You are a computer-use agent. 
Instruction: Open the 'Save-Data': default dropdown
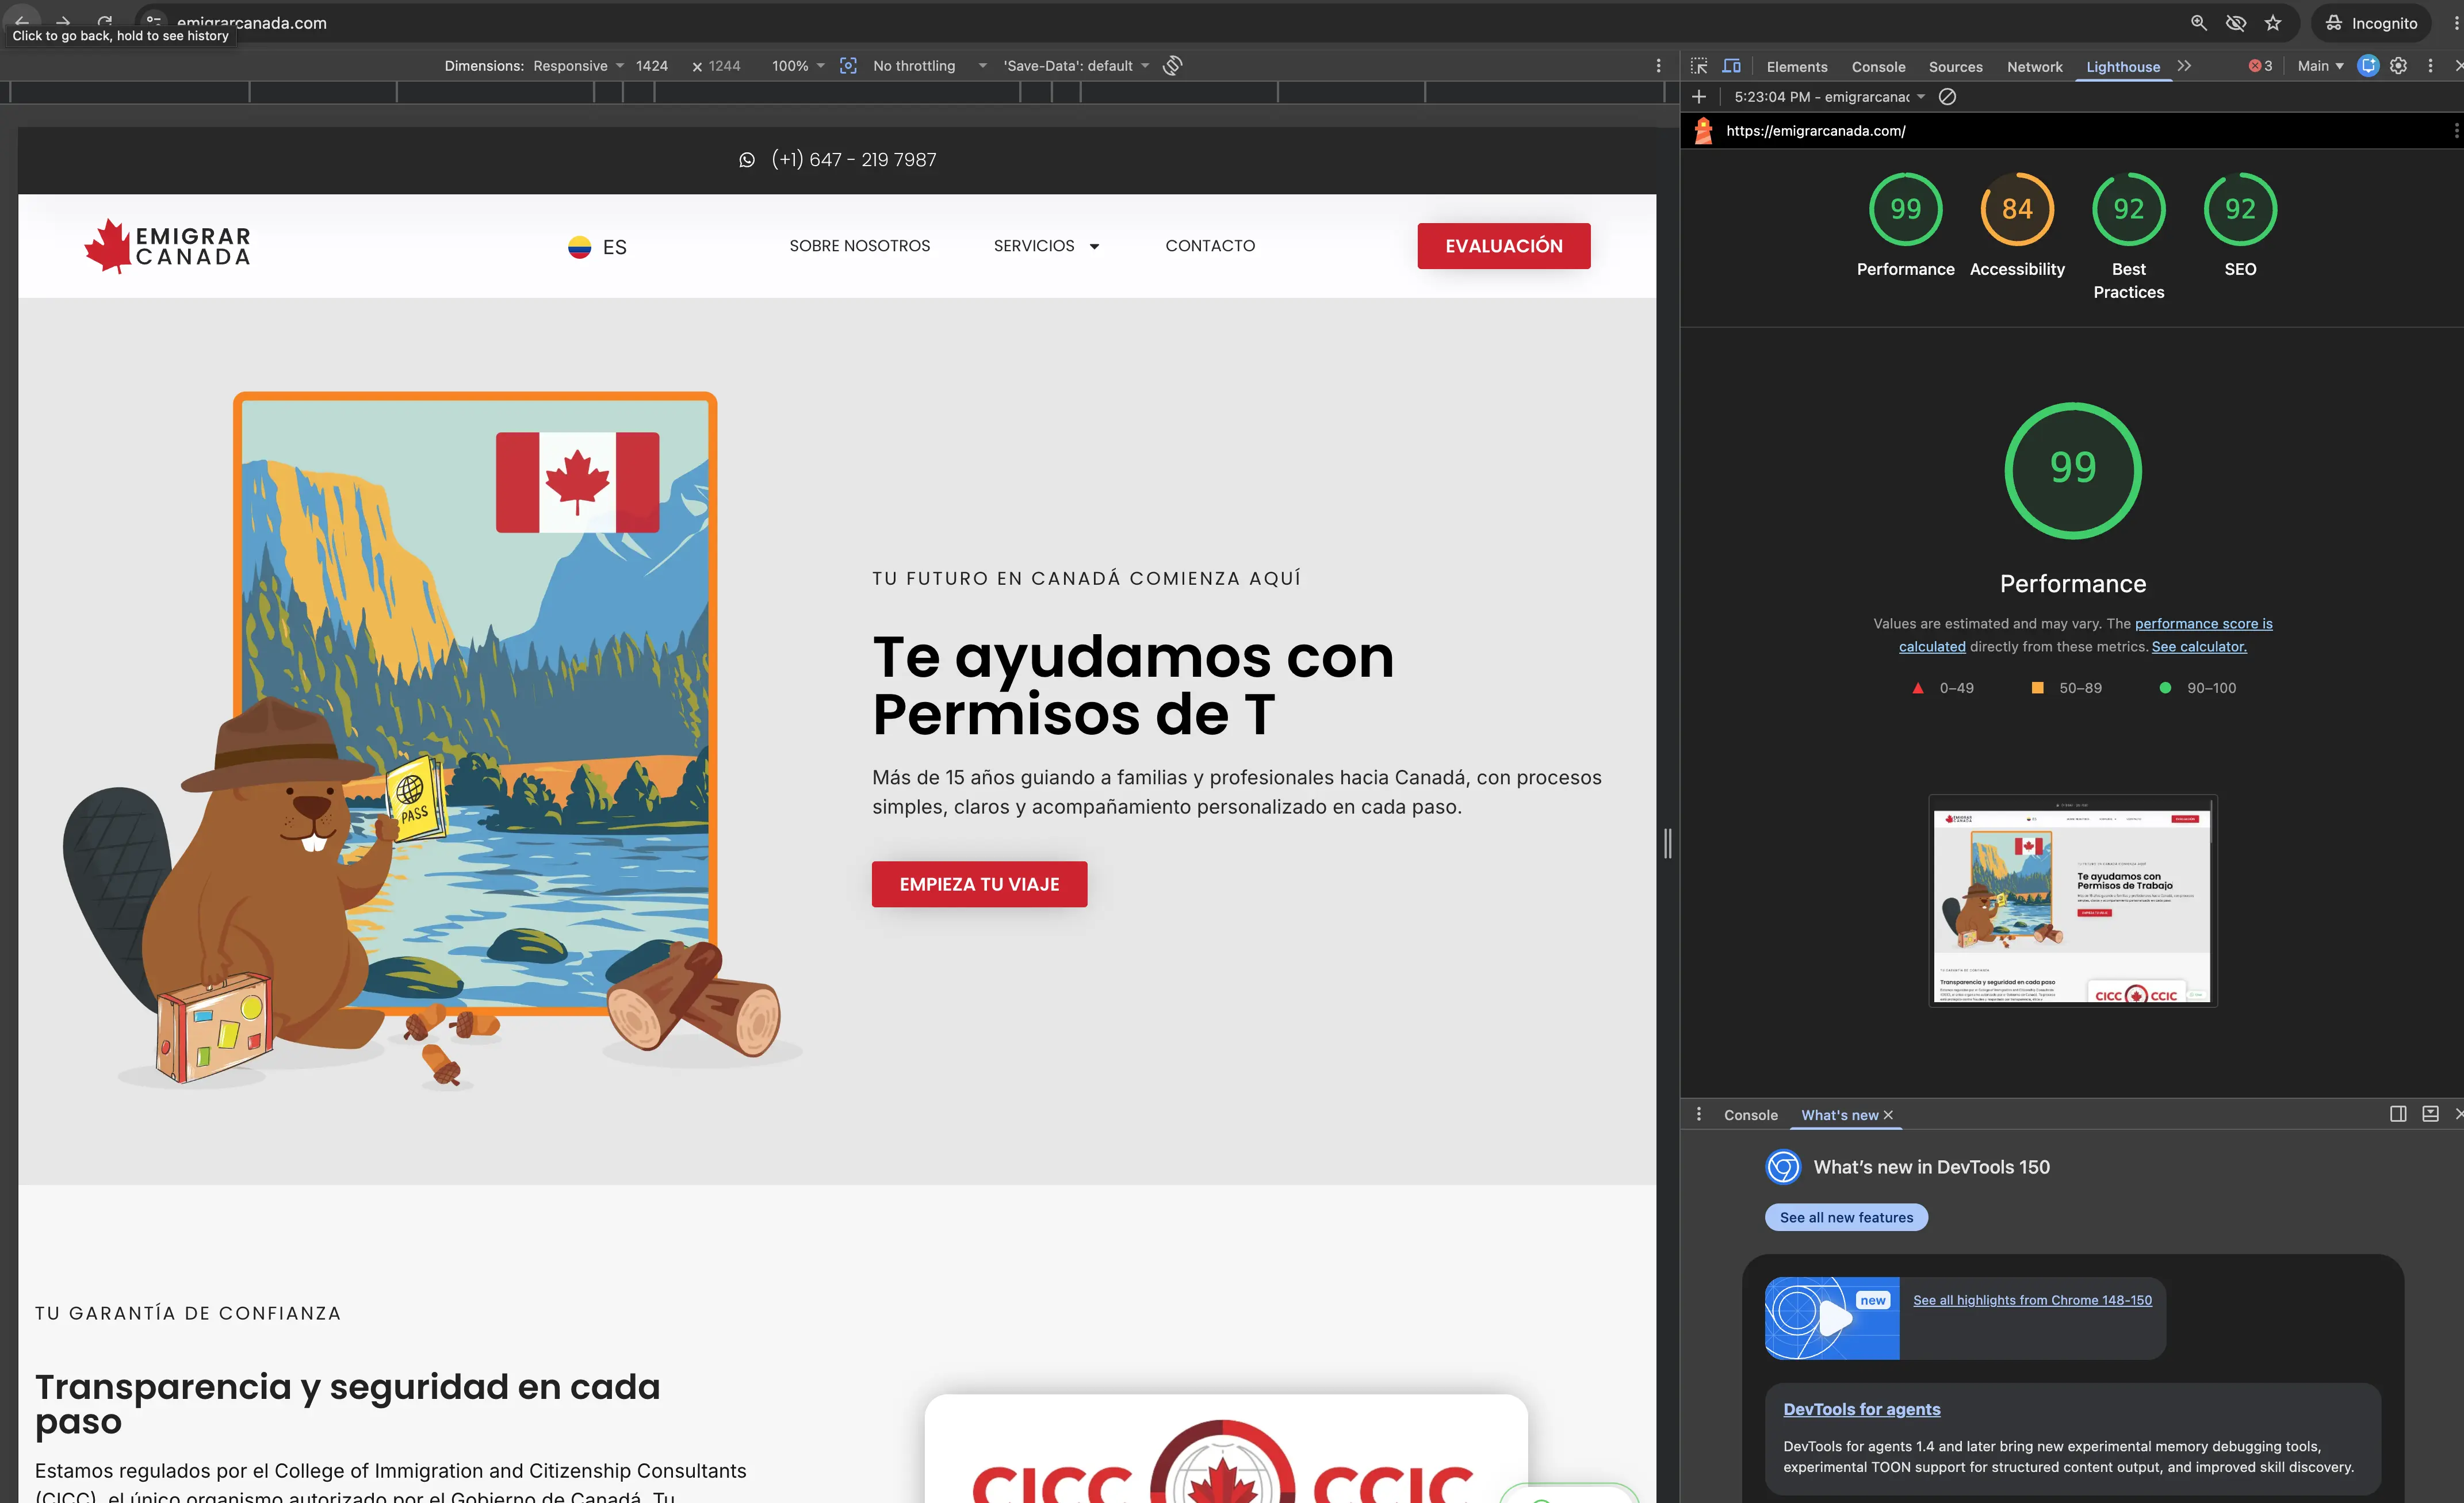[x=1076, y=66]
